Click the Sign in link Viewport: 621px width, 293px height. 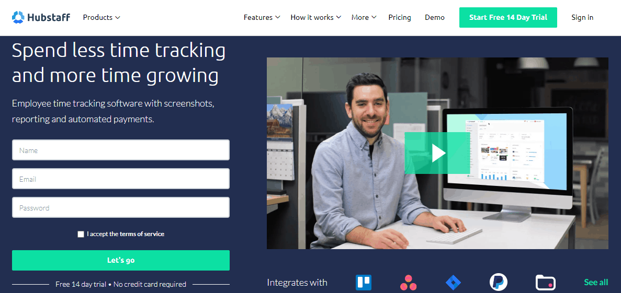[x=582, y=17]
